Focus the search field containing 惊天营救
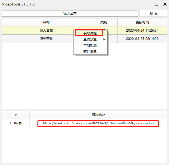Viewport: 169px width, 165px height. [70, 13]
